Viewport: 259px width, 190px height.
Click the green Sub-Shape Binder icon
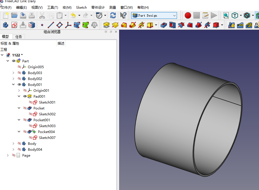click(x=86, y=25)
